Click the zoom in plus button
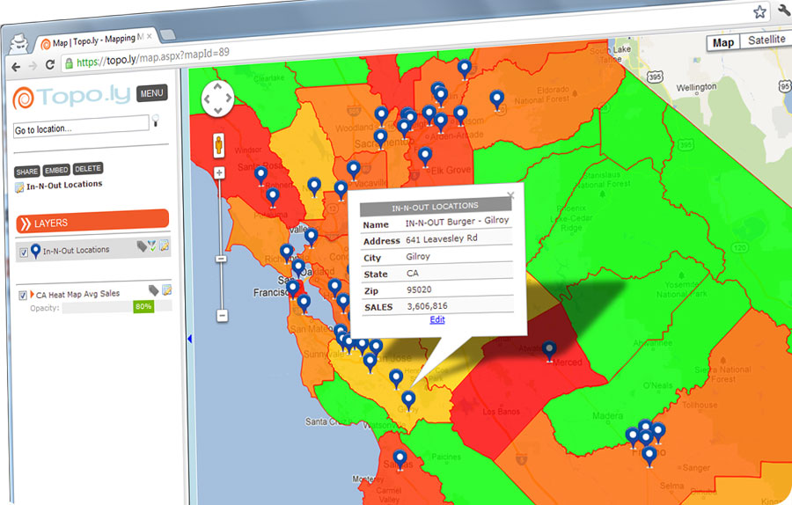This screenshot has width=792, height=505. click(219, 173)
